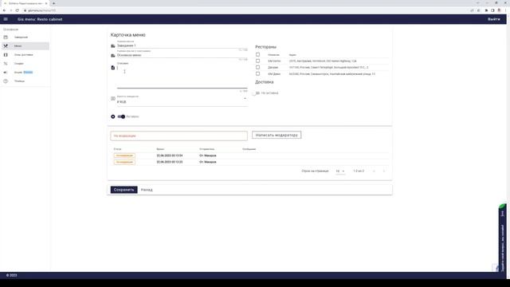Screen dimensions: 510x287
Task: Open Зоны доставки in the sidebar
Action: click(25, 55)
